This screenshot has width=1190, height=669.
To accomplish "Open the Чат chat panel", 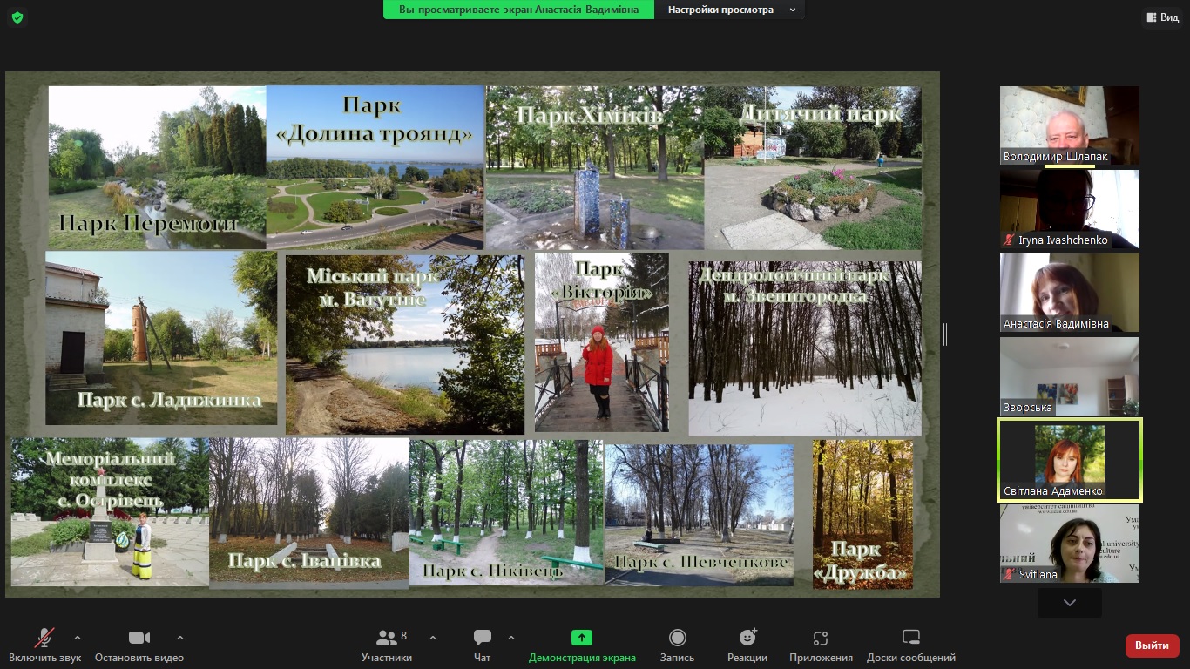I will pyautogui.click(x=483, y=645).
